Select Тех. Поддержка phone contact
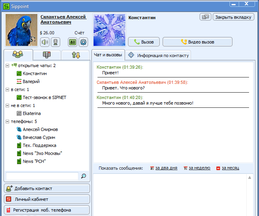The height and width of the screenshot is (216, 259). 37,145
